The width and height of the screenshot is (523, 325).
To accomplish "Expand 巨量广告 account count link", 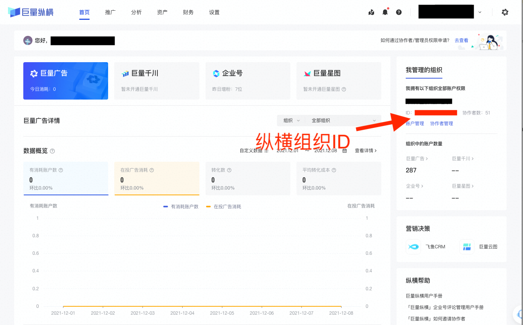I will pos(417,158).
